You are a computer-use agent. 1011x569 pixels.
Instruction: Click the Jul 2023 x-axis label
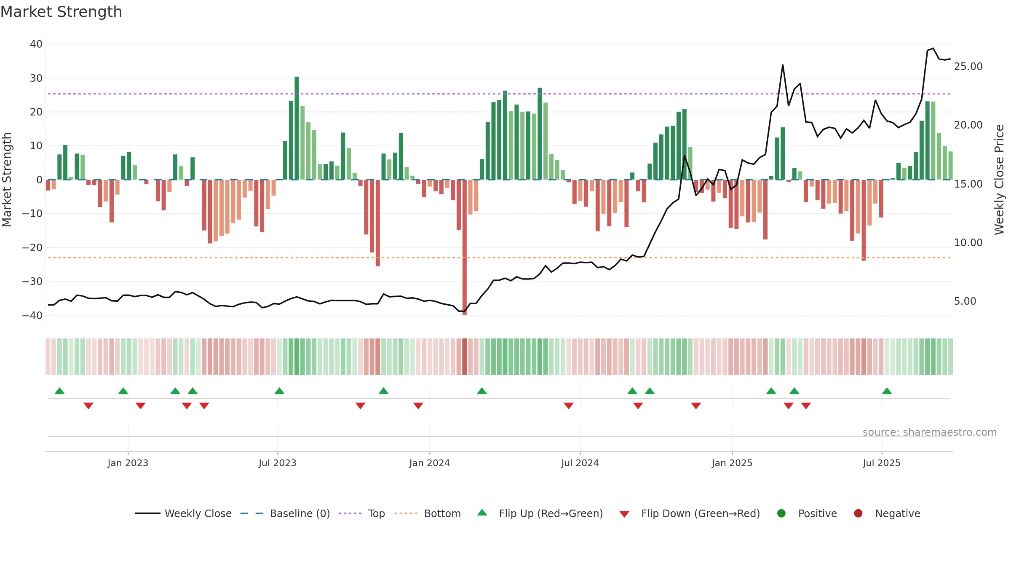click(x=278, y=463)
